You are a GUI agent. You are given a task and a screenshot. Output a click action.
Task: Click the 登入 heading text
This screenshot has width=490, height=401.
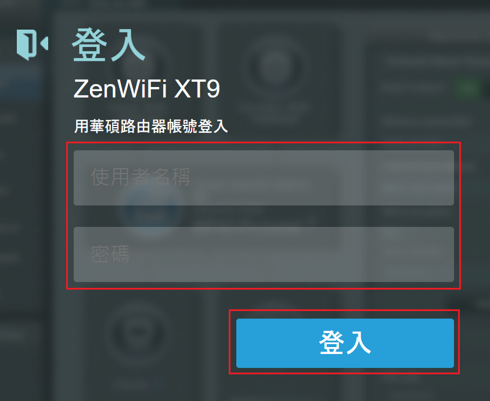click(x=109, y=45)
